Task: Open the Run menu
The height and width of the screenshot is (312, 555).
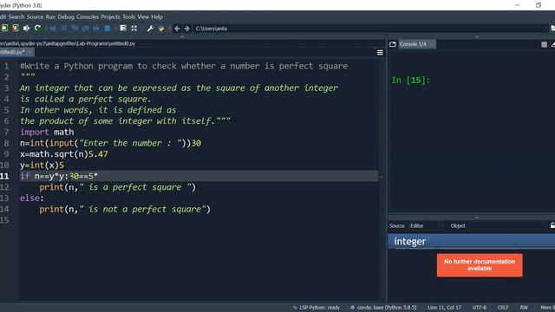Action: point(50,16)
